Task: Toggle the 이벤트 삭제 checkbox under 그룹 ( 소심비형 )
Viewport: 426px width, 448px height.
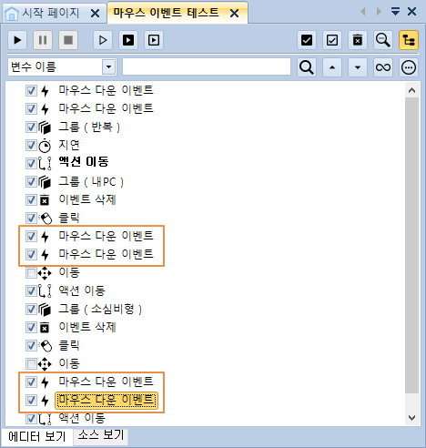Action: [x=31, y=327]
